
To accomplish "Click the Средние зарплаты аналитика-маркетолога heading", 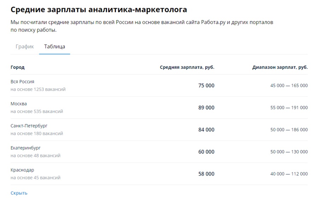I will tap(99, 10).
